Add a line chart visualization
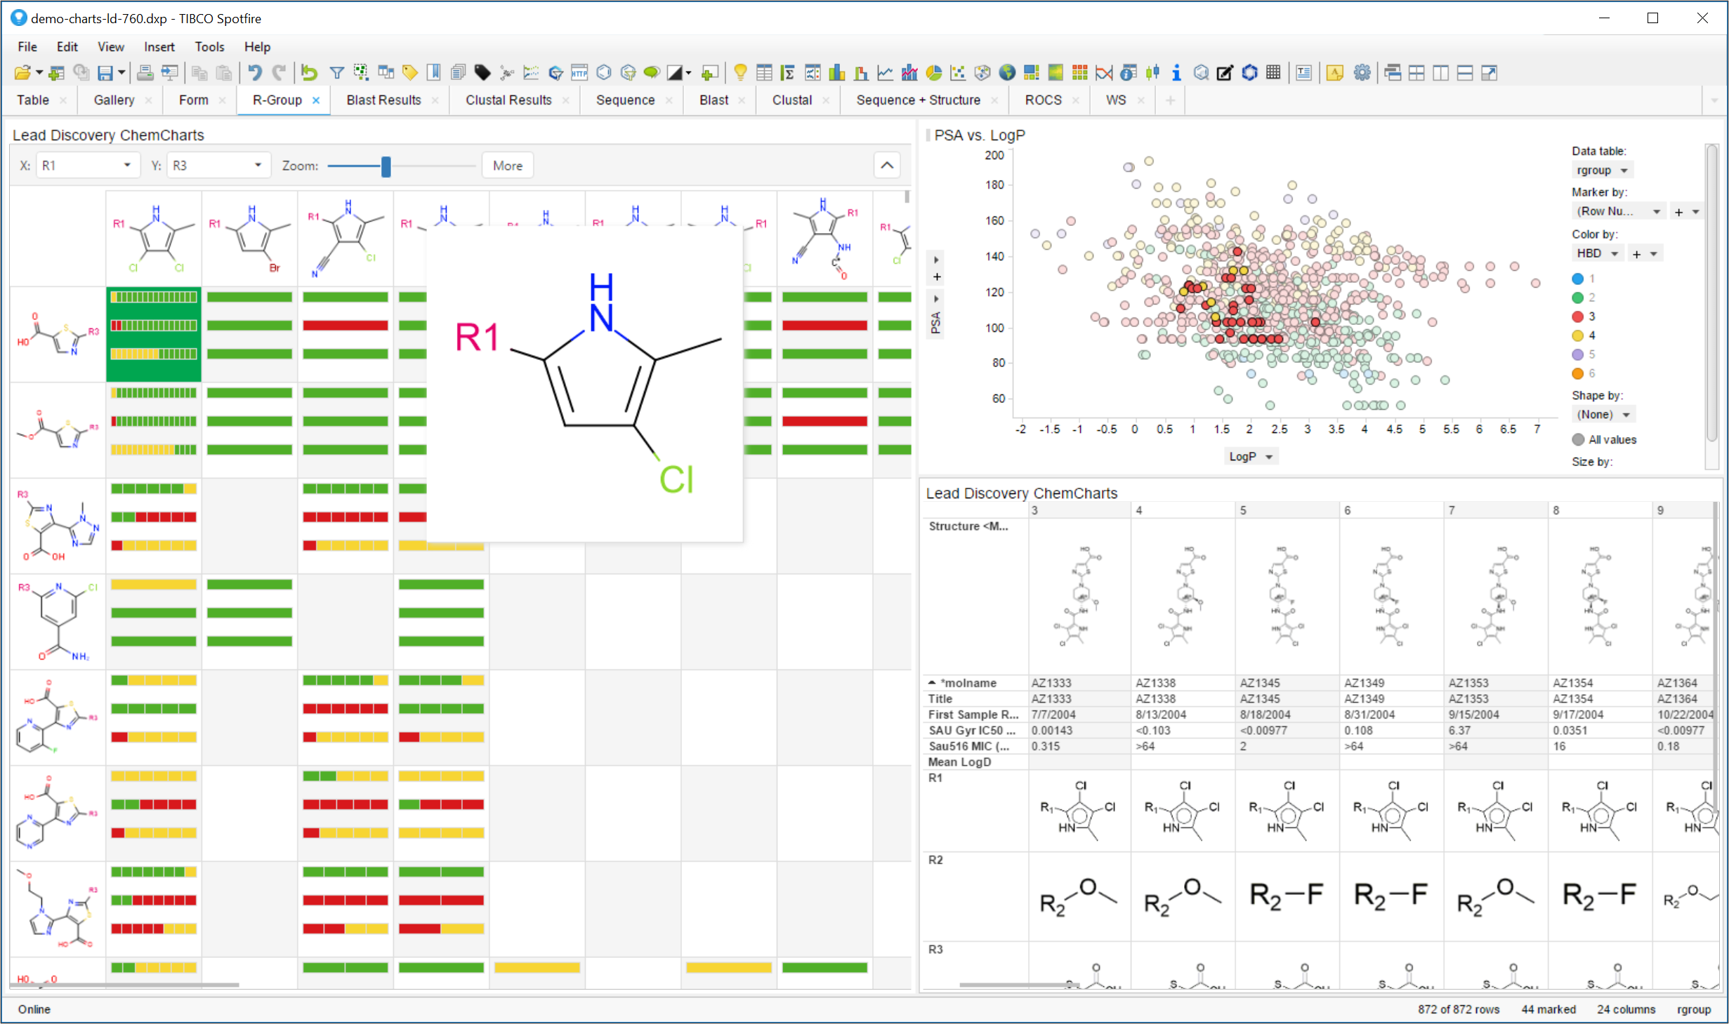 pos(886,72)
